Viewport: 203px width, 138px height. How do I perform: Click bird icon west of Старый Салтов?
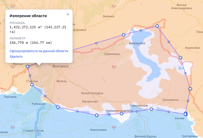13,127
